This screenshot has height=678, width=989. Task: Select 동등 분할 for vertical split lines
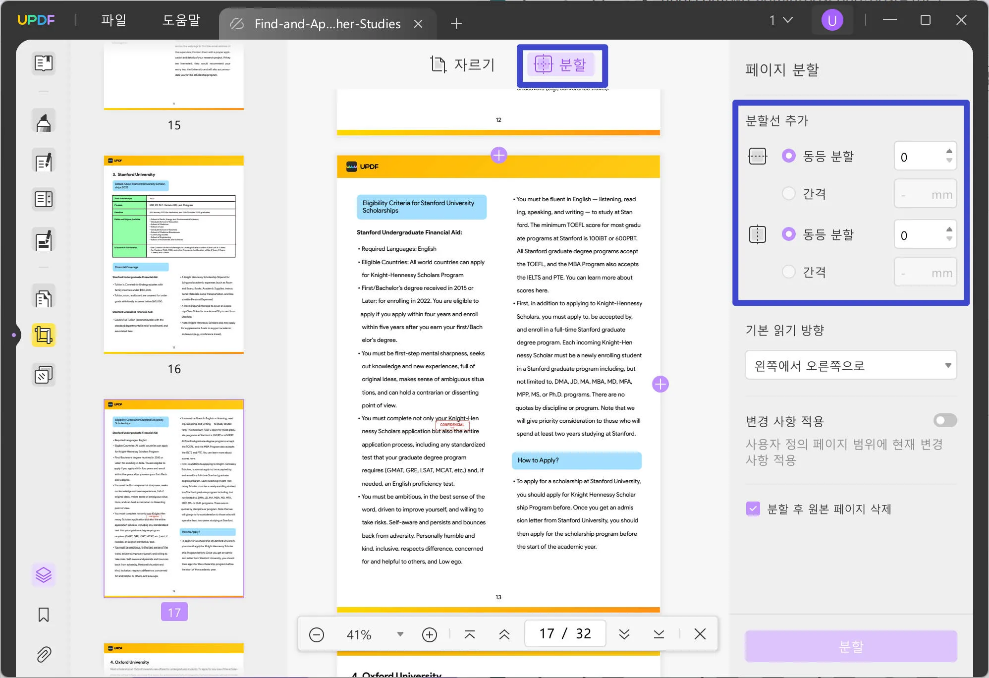(x=789, y=234)
